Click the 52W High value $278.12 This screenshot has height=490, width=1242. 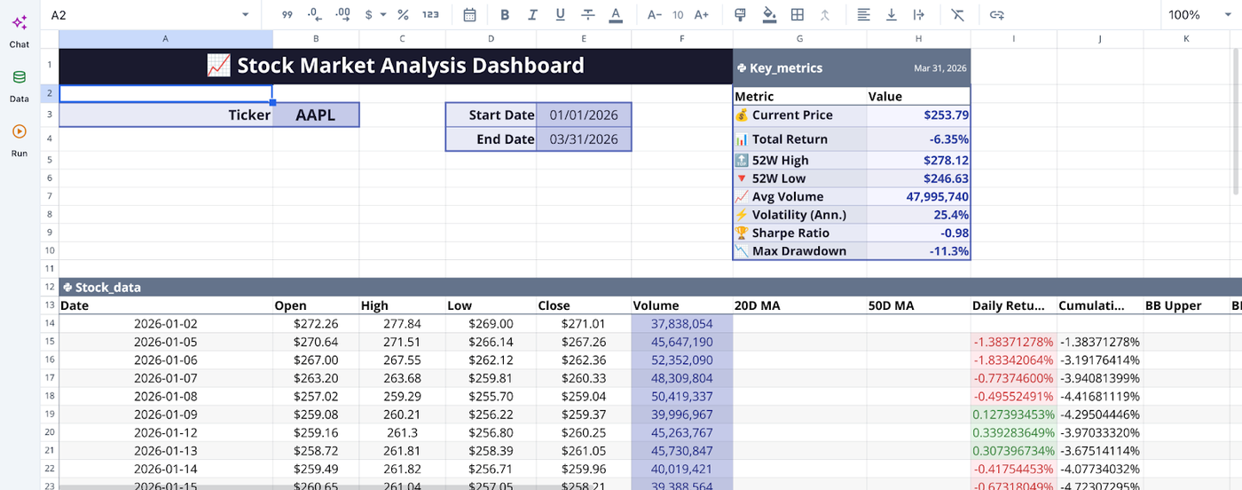point(918,160)
